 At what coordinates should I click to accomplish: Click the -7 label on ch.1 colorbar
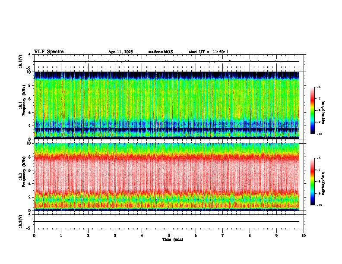[x=319, y=99]
